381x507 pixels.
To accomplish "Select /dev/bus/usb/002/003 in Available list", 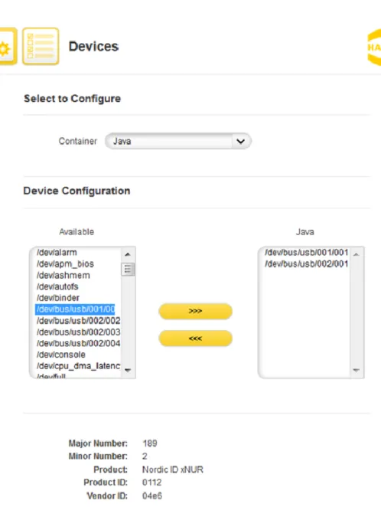I will click(x=78, y=332).
